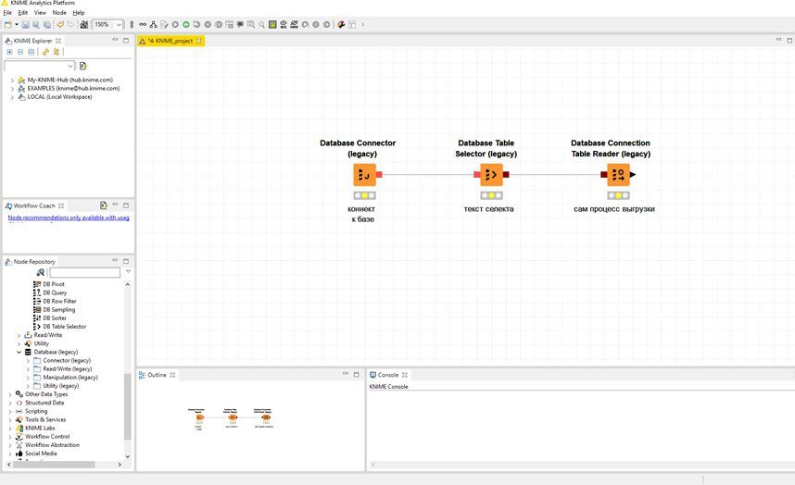Open the Node menu

pyautogui.click(x=59, y=12)
